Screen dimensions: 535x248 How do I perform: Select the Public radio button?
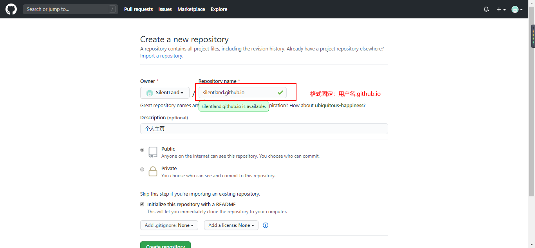[x=142, y=150]
